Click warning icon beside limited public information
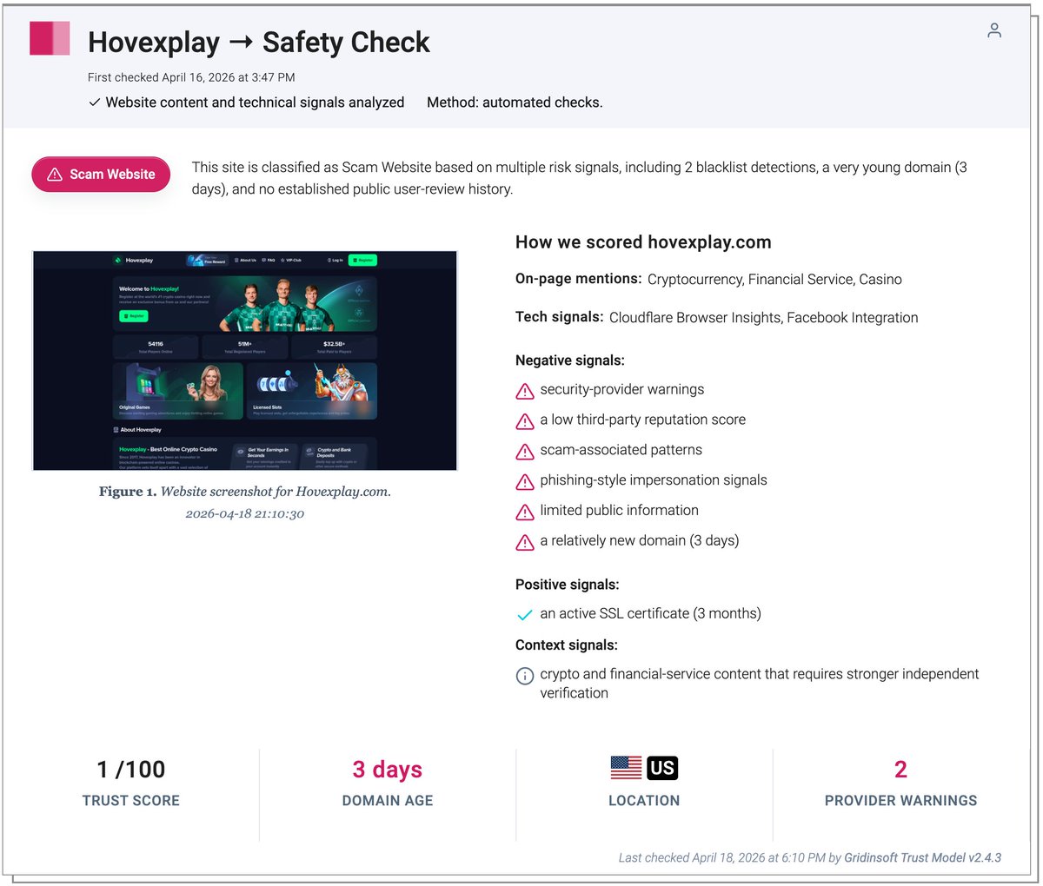1043x886 pixels. coord(525,512)
